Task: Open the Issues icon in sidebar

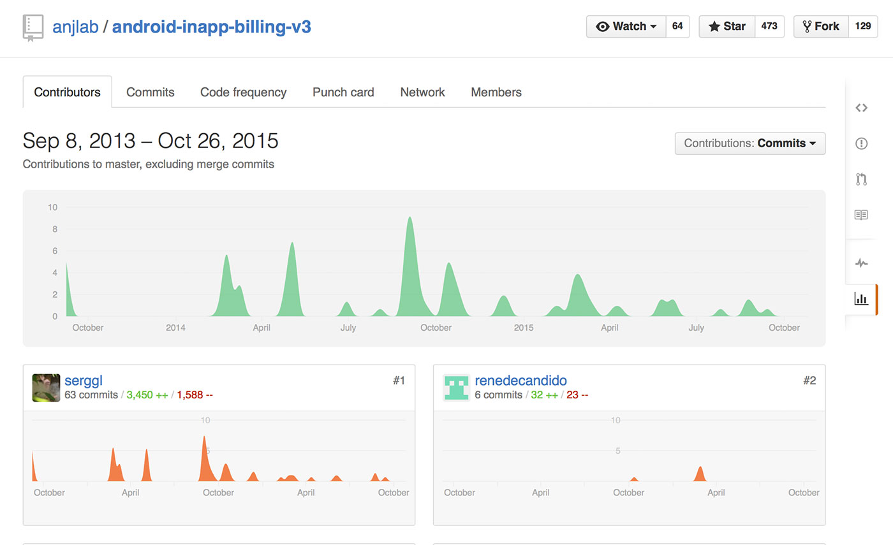Action: tap(861, 143)
